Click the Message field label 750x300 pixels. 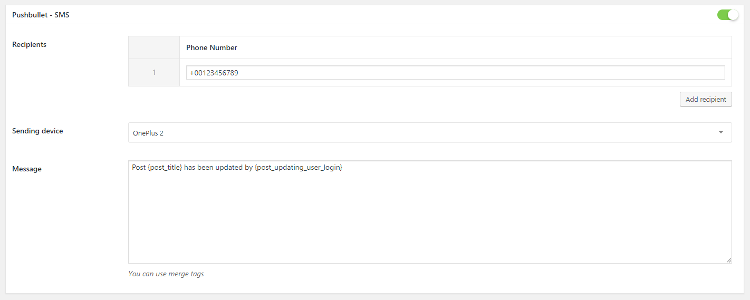[x=27, y=169]
